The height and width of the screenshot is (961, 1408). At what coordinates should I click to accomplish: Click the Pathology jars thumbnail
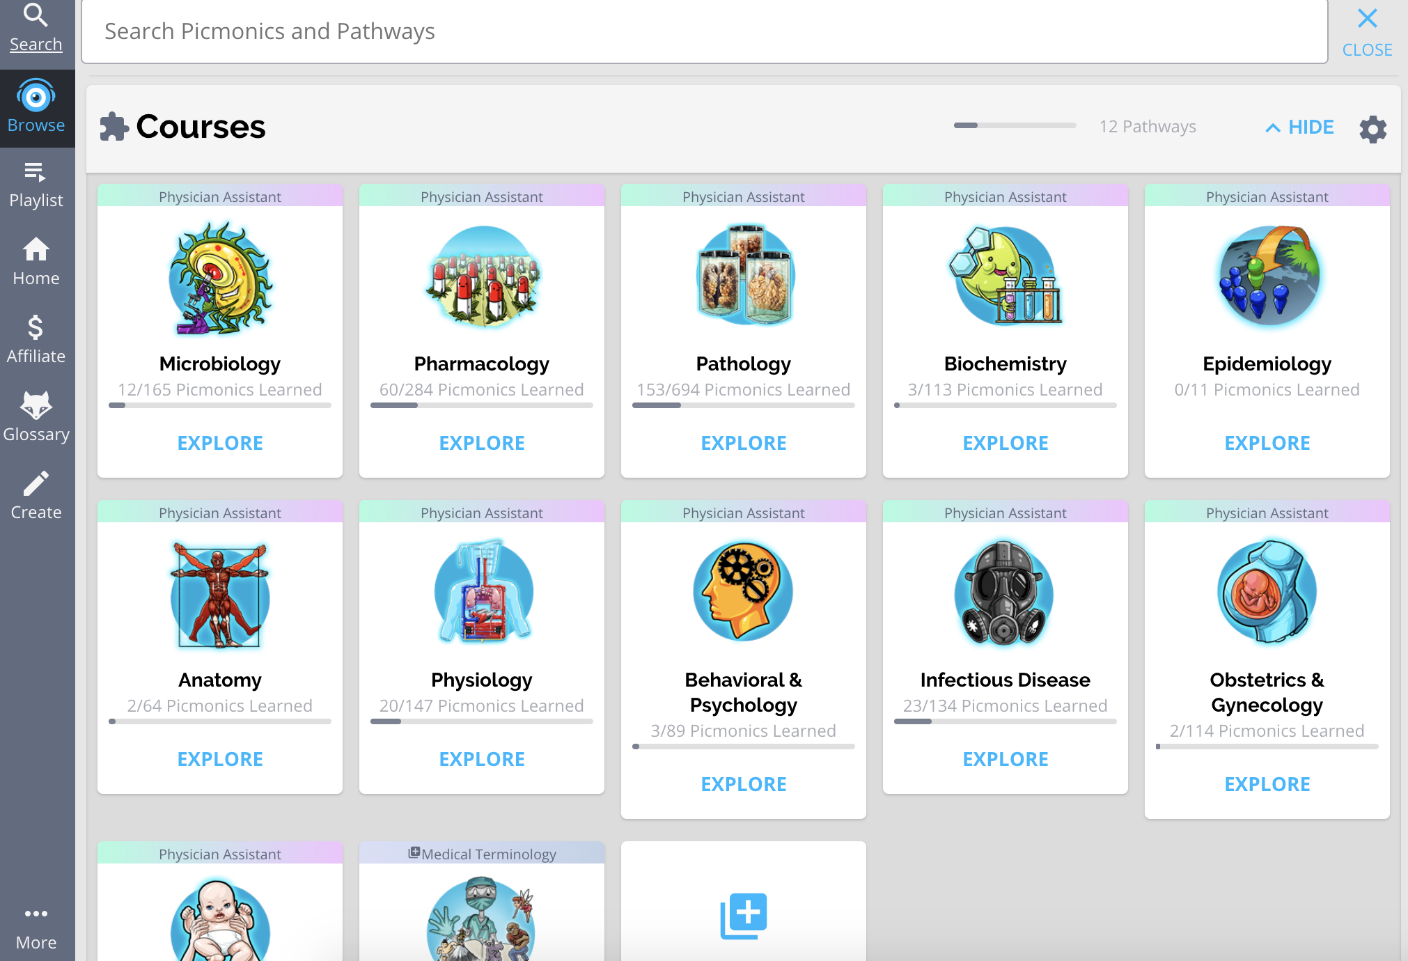click(x=744, y=276)
